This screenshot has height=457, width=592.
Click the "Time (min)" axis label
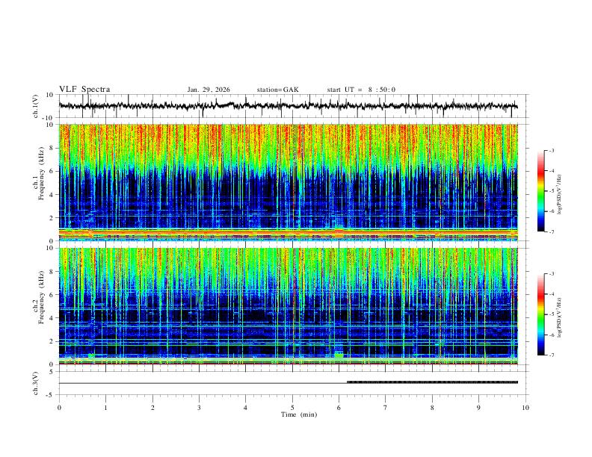[x=299, y=414]
